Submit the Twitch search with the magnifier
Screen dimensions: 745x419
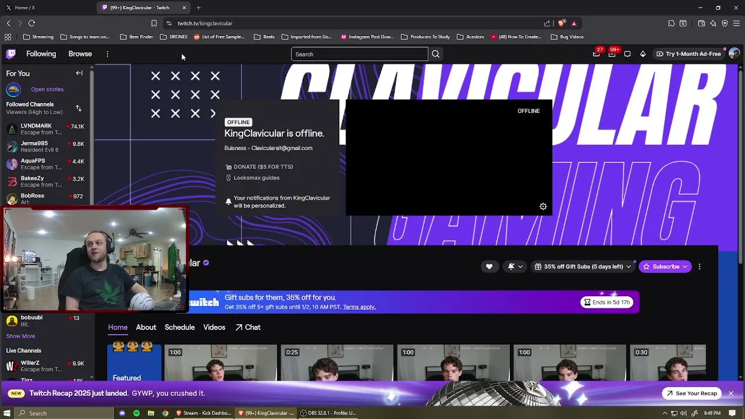pyautogui.click(x=435, y=54)
